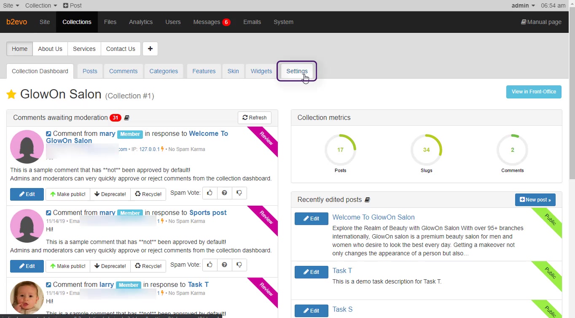Click the thumbs-down spam vote icon on second comment
Image resolution: width=575 pixels, height=318 pixels.
pyautogui.click(x=239, y=265)
